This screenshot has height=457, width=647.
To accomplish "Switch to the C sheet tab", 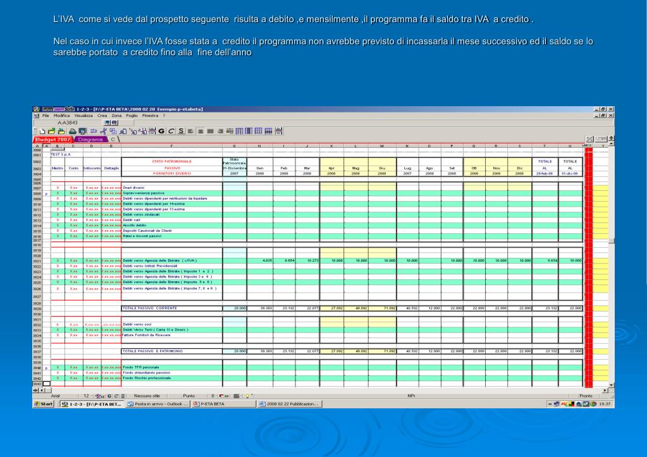I will point(113,140).
